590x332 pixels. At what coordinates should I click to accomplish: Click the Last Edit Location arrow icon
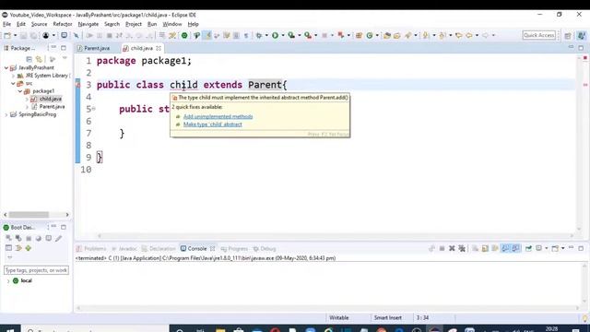click(459, 35)
